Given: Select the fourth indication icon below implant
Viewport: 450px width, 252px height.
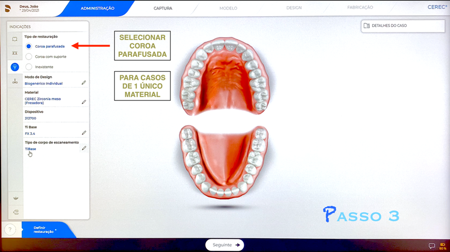Looking at the screenshot, I should [15, 81].
